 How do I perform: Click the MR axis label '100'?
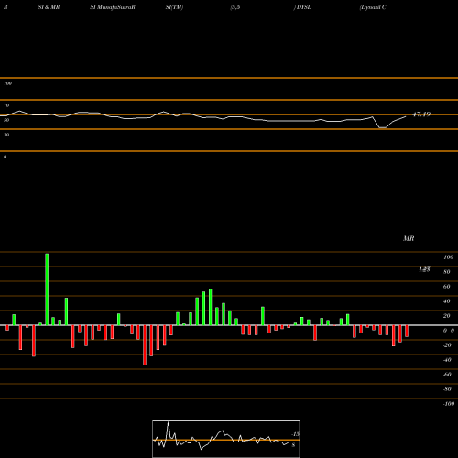(x=448, y=257)
